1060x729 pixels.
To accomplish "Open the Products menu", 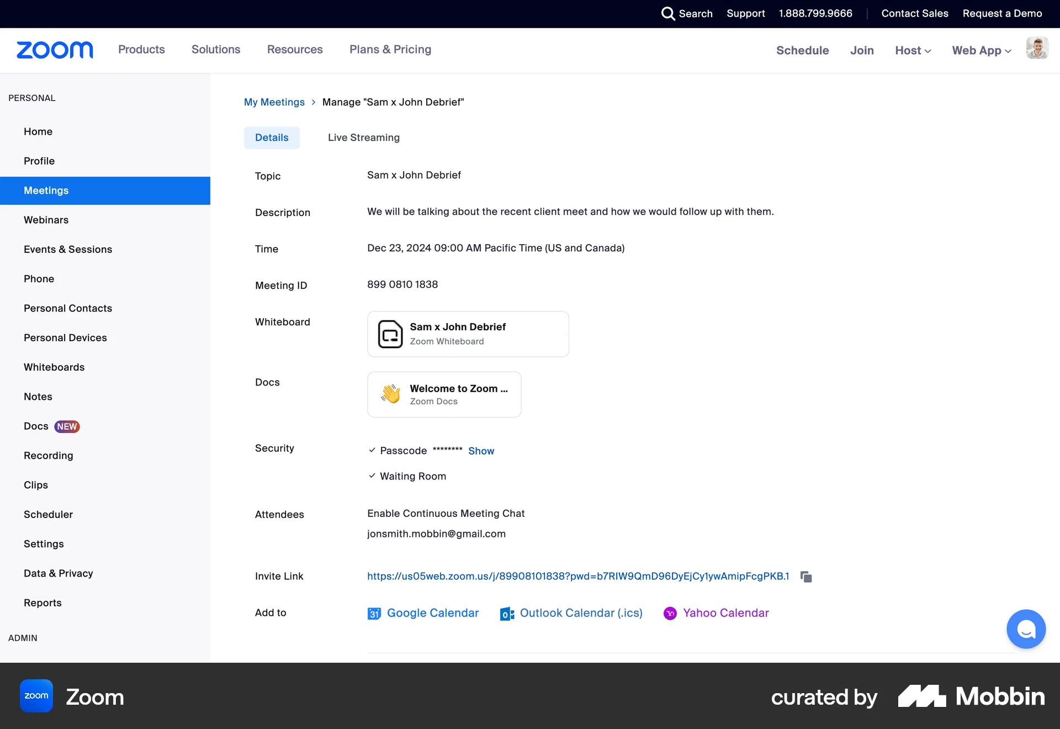I will click(x=141, y=50).
